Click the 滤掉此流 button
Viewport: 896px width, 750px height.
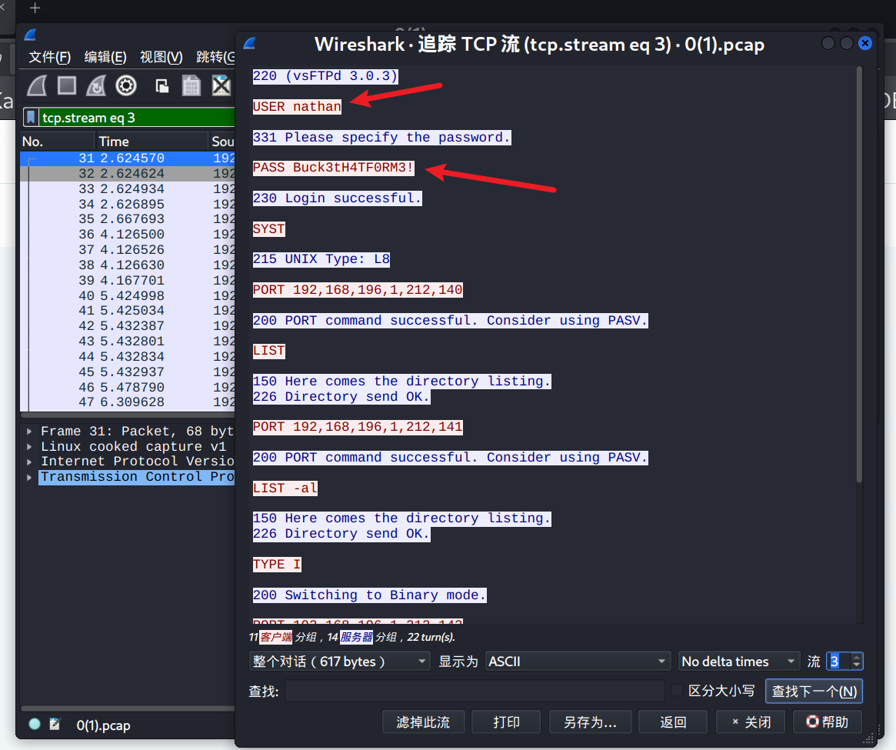pyautogui.click(x=424, y=722)
